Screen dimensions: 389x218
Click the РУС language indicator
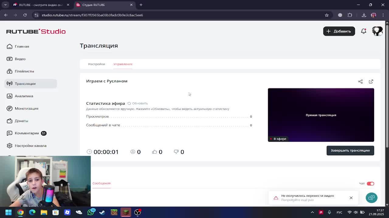click(x=339, y=213)
